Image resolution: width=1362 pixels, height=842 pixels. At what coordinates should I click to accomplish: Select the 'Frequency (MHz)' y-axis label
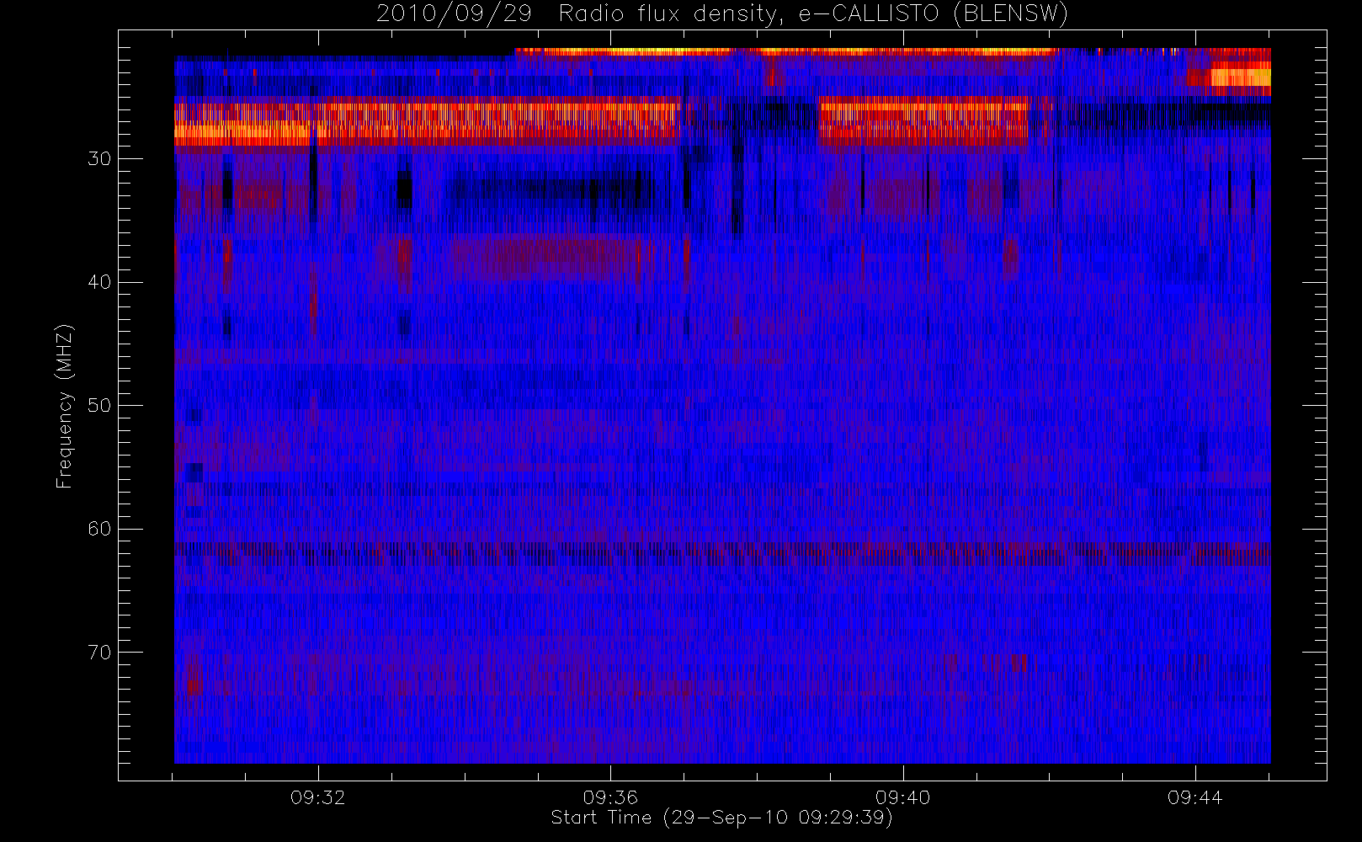click(65, 406)
